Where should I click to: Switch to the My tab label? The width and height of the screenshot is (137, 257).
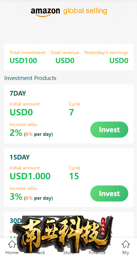click(126, 252)
